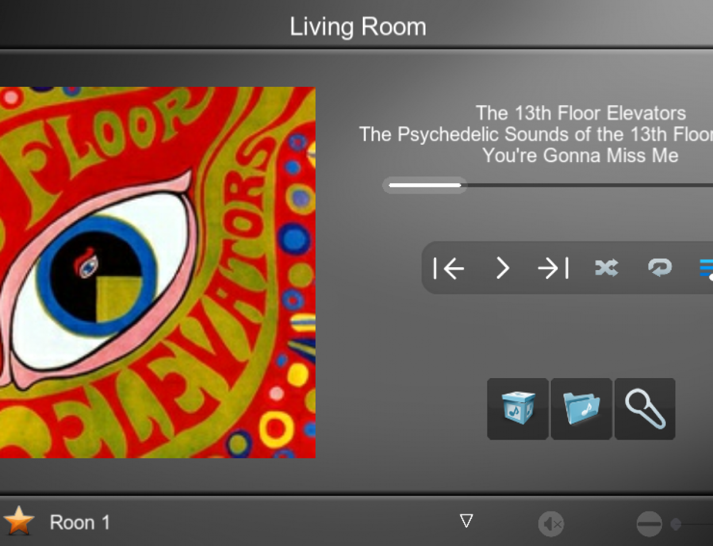The image size is (713, 546).
Task: Toggle repeat mode
Action: tap(660, 268)
